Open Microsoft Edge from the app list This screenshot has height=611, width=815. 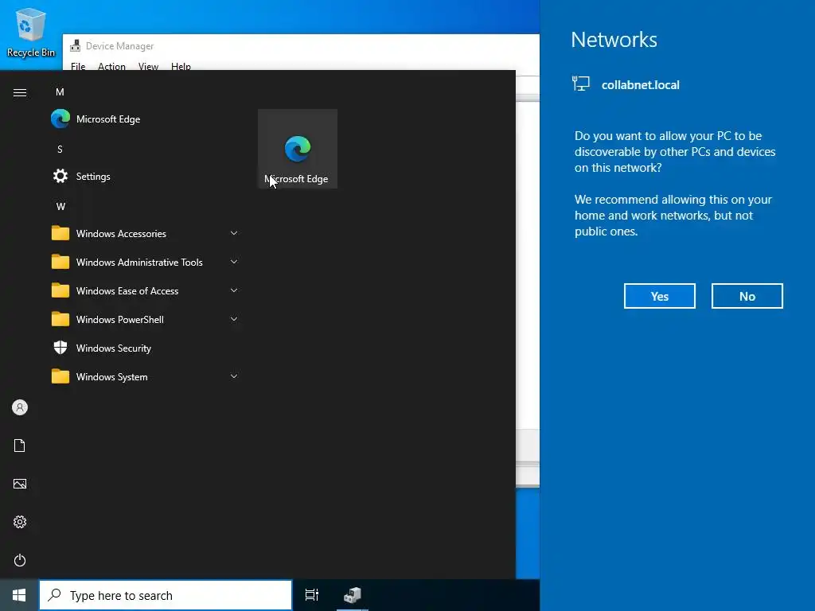point(145,119)
